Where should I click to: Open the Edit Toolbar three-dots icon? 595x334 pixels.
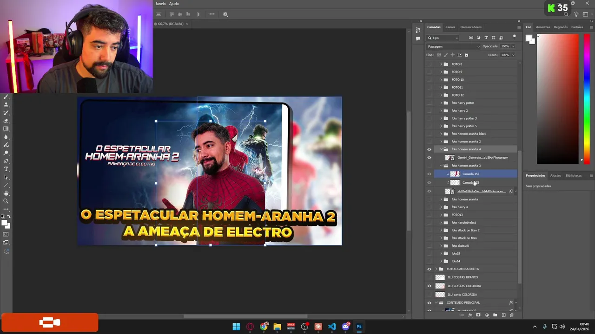click(6, 209)
